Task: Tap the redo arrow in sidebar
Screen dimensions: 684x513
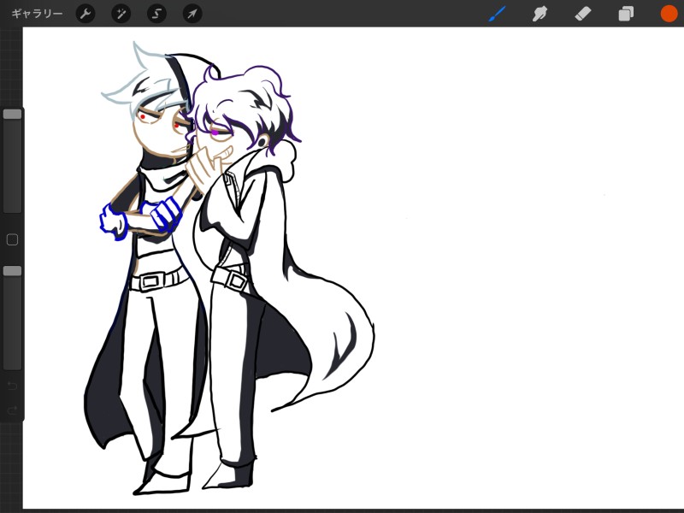Action: pyautogui.click(x=12, y=410)
